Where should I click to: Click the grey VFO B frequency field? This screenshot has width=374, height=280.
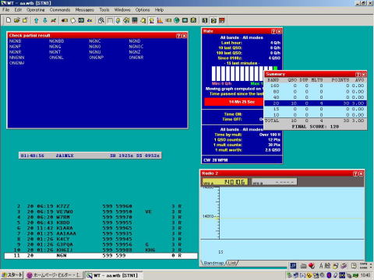[x=274, y=182]
